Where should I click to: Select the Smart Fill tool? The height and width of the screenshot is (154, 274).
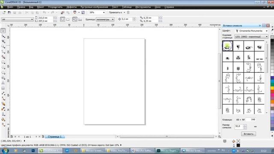coord(3,57)
